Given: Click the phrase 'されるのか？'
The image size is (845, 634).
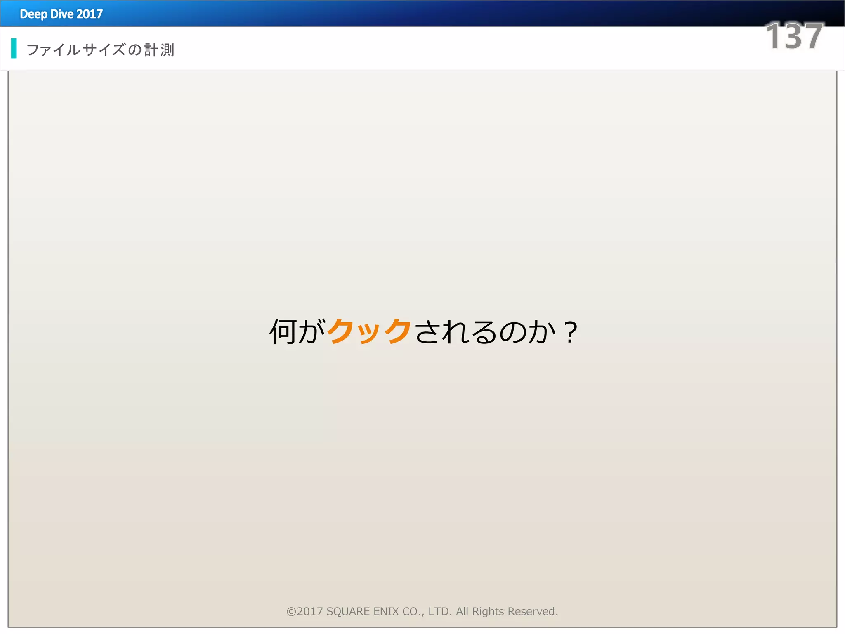Looking at the screenshot, I should 497,331.
